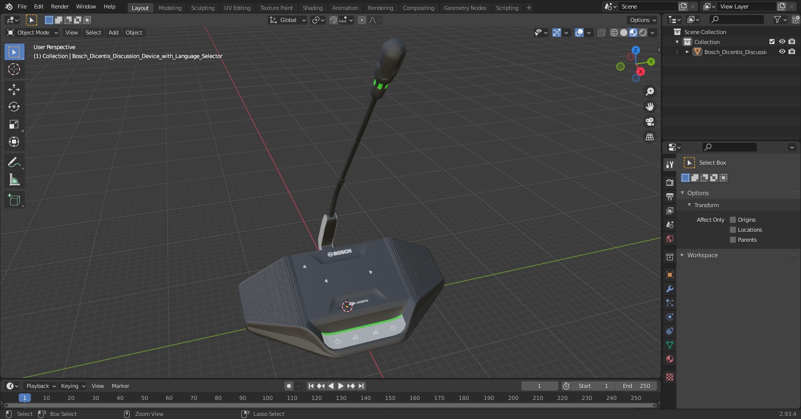
Task: Toggle Collection exclude checkbox in outliner
Action: [772, 42]
